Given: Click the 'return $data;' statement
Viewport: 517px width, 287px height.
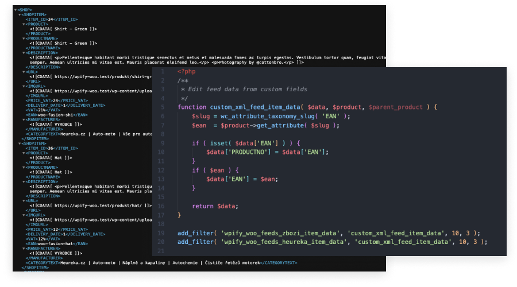Looking at the screenshot, I should click(x=215, y=206).
